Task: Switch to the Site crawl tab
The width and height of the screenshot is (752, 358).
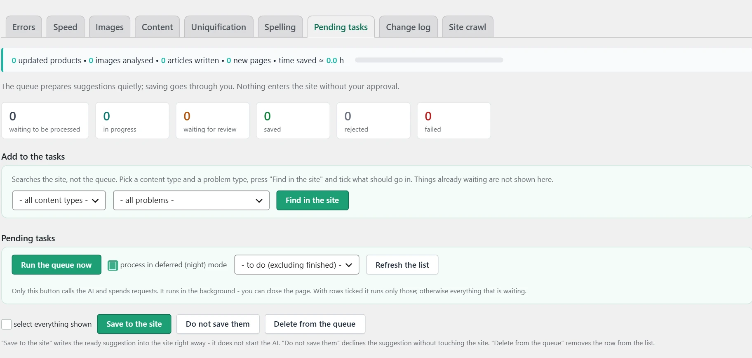Action: coord(467,27)
